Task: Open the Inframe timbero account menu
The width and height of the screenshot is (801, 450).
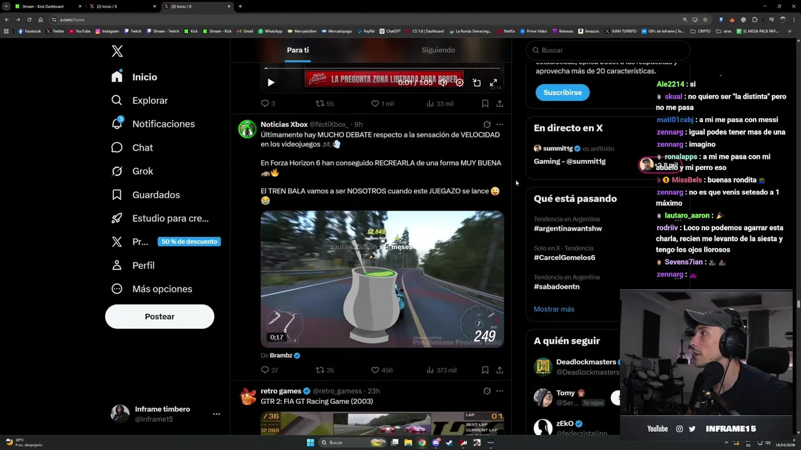Action: click(x=166, y=414)
